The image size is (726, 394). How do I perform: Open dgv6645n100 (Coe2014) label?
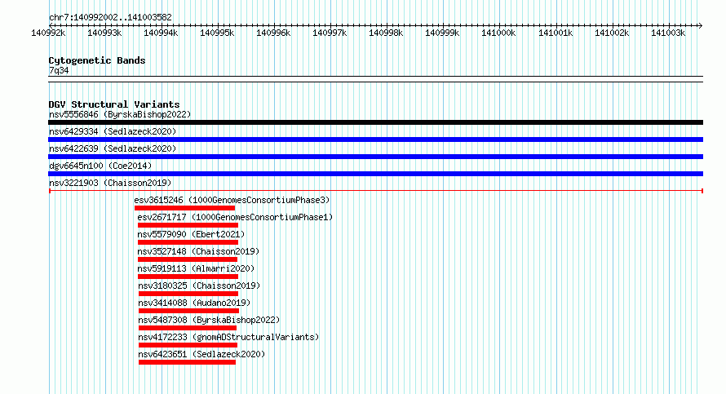(100, 166)
